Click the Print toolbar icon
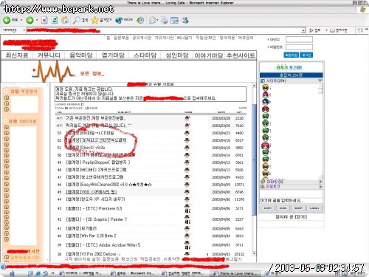 click(165, 20)
